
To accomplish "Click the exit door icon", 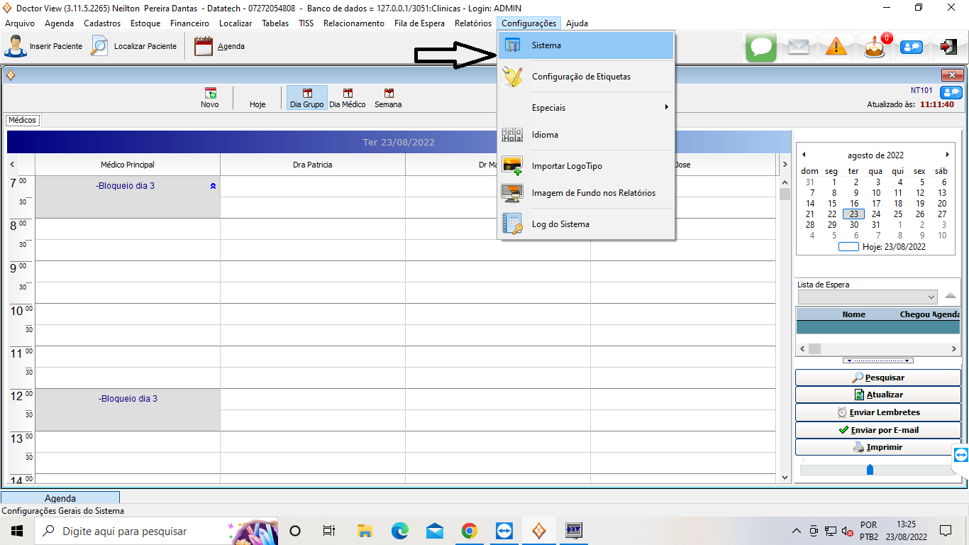I will tap(948, 47).
